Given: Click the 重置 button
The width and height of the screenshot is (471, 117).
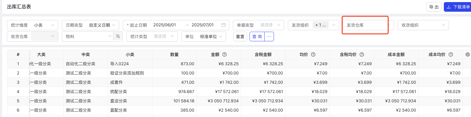Looking at the screenshot, I should pos(240,37).
